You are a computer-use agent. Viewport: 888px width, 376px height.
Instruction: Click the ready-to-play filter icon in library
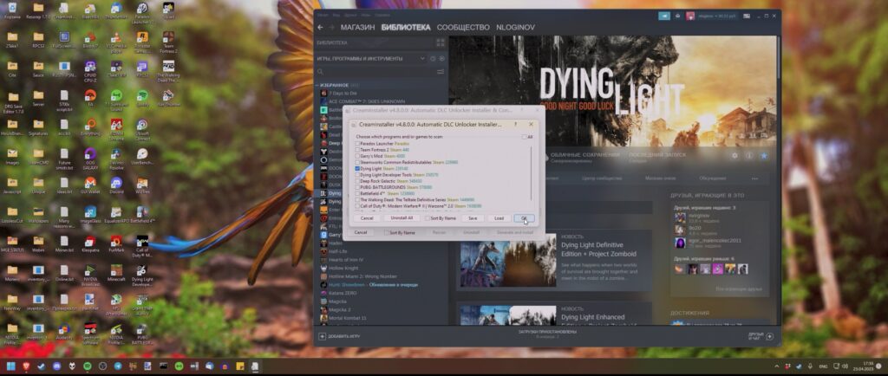click(x=441, y=58)
